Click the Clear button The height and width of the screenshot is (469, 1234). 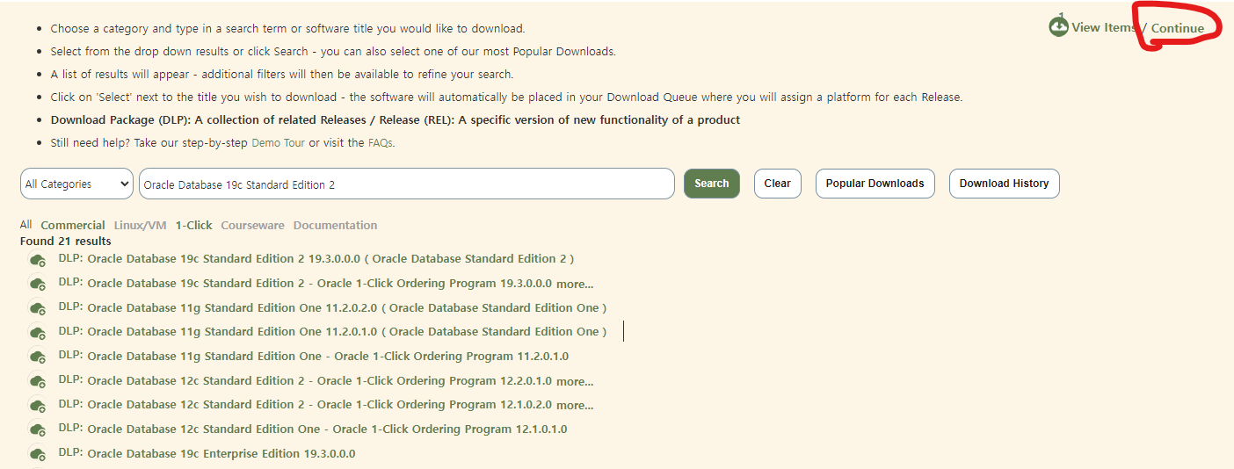tap(778, 184)
